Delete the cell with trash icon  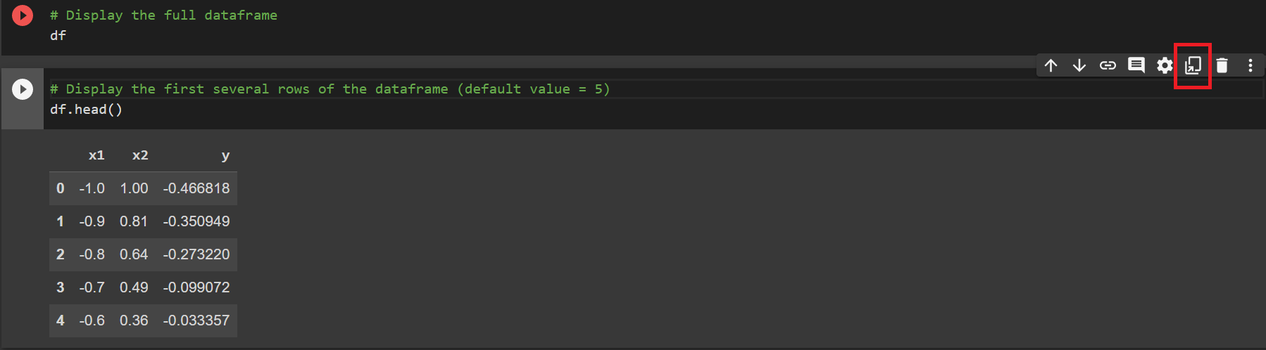(1222, 65)
